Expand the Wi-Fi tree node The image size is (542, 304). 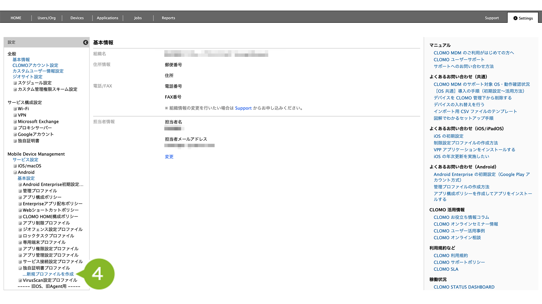[x=15, y=109]
